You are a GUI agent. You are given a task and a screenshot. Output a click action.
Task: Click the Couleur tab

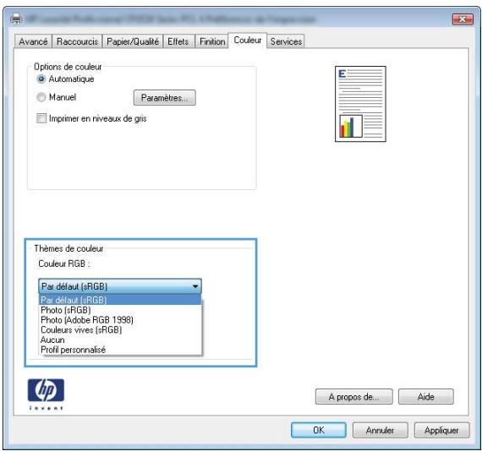point(248,41)
